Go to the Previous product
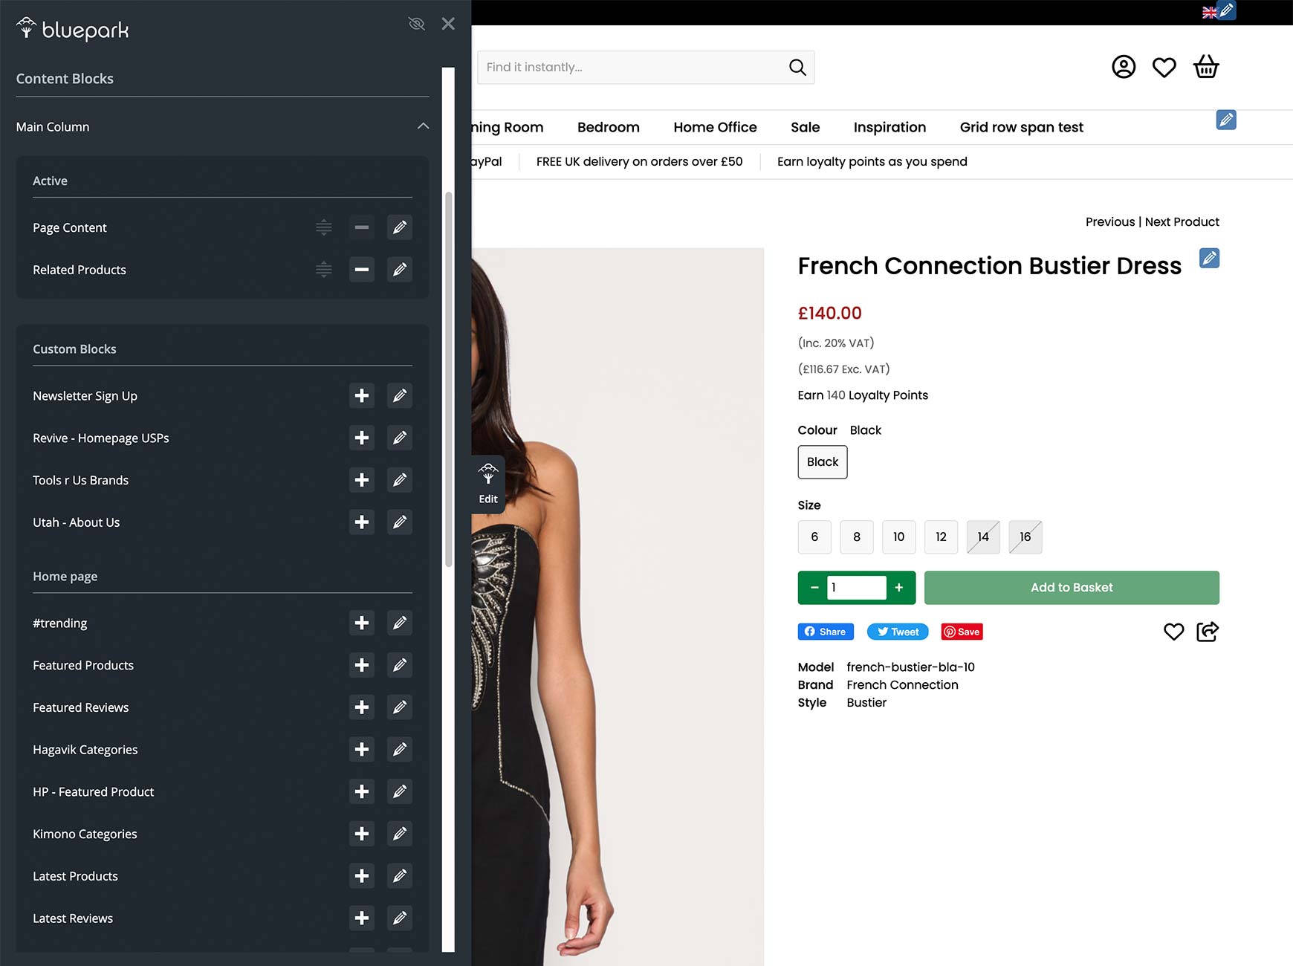The image size is (1293, 966). (x=1110, y=221)
